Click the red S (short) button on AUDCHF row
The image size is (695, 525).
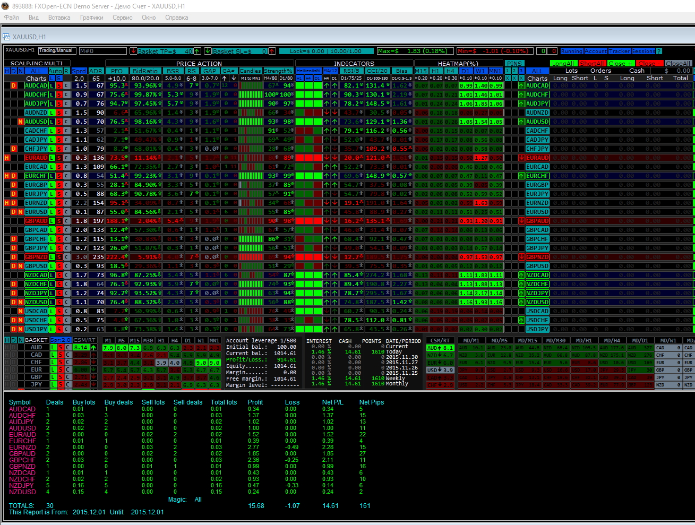coord(59,94)
